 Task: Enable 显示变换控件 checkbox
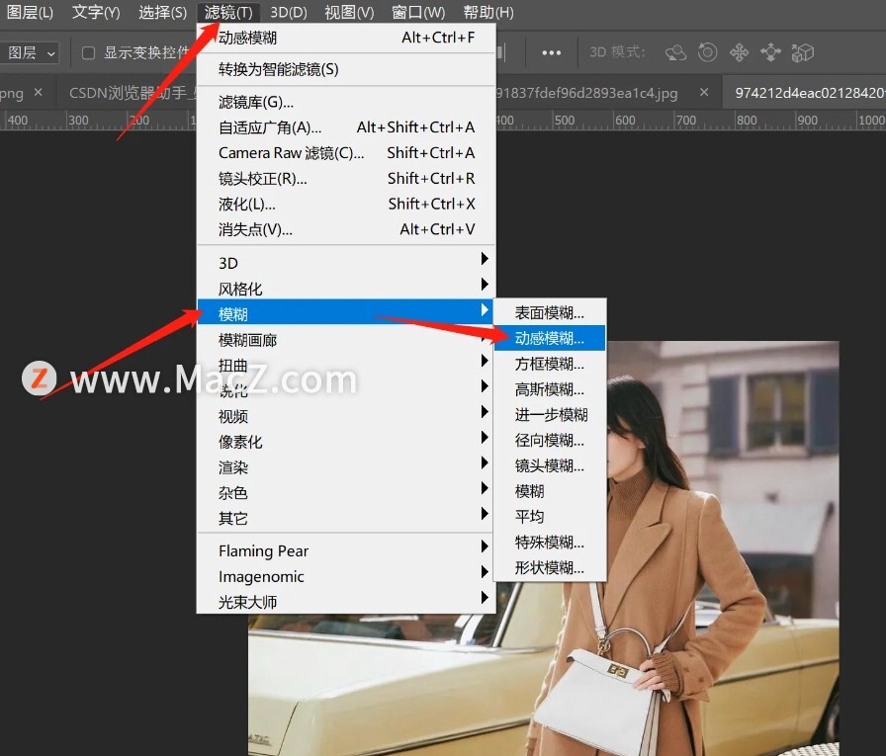(87, 52)
